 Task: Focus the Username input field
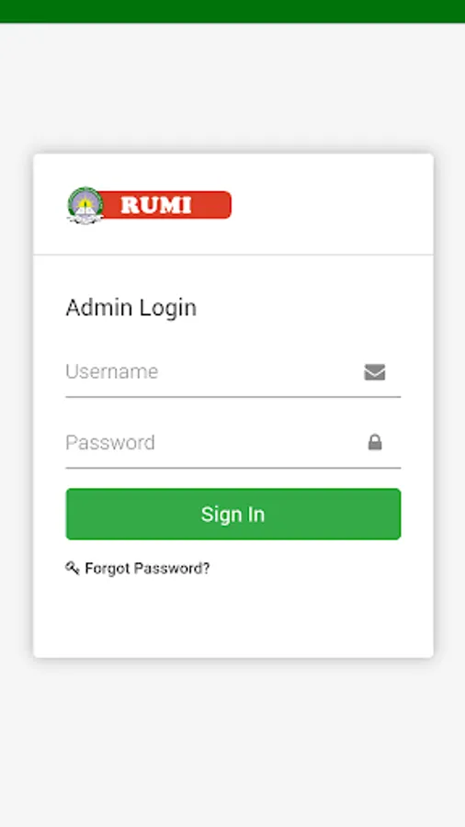tap(233, 372)
